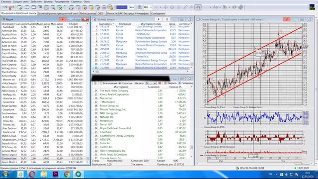Switch to Сообщения tab

(x=158, y=13)
